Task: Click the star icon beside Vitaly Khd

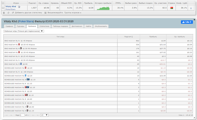Action: click(19, 7)
